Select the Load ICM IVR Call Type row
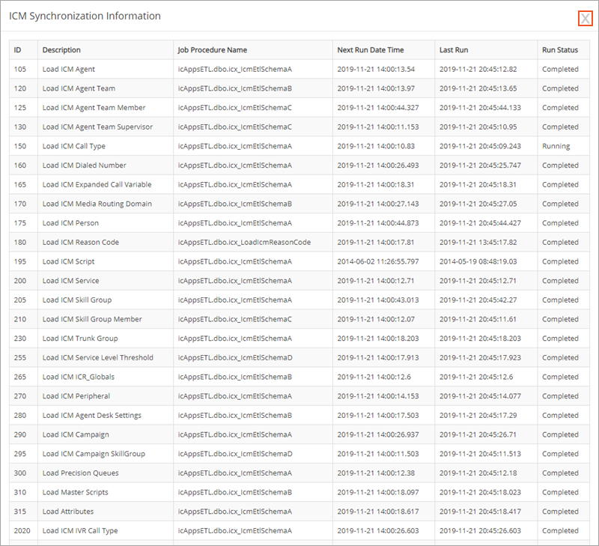The height and width of the screenshot is (546, 599). click(299, 531)
